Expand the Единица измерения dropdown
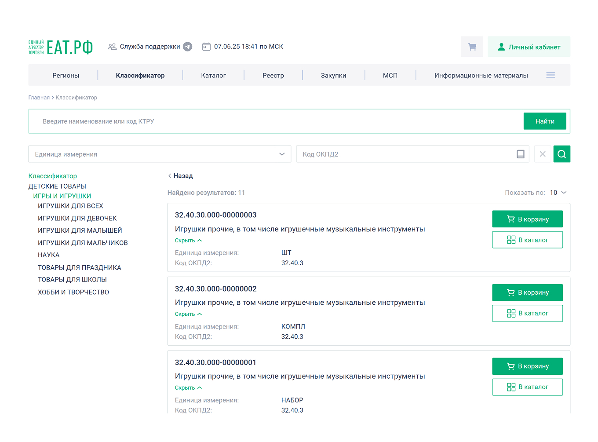 282,154
